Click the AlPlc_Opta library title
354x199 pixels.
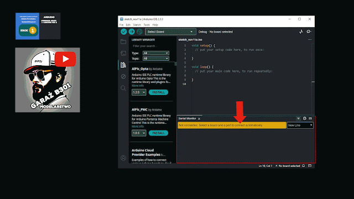(x=140, y=69)
